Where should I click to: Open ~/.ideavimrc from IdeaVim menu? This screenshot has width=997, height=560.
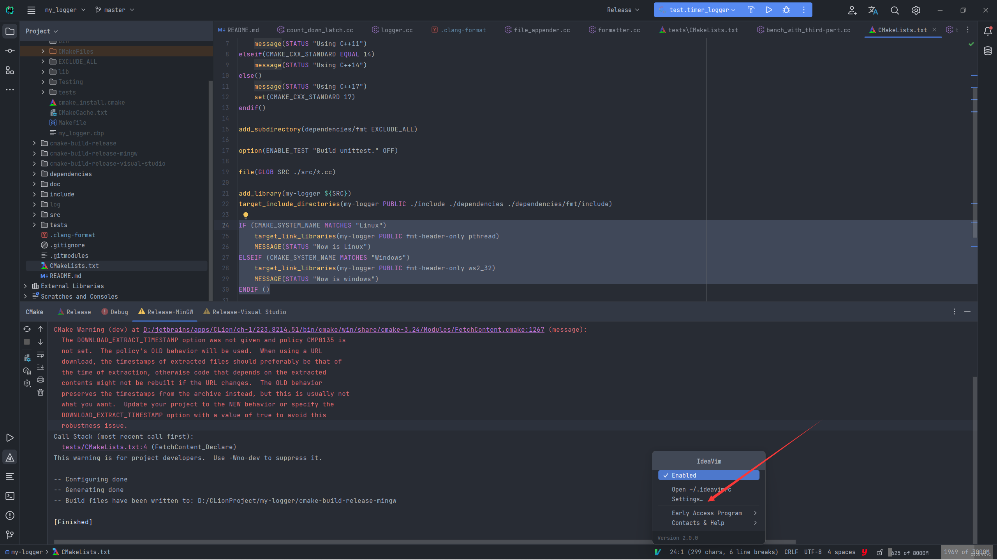[x=708, y=490]
